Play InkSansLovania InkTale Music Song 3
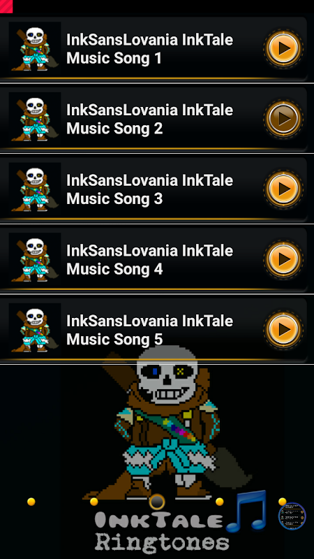Image resolution: width=314 pixels, height=559 pixels. [x=283, y=189]
